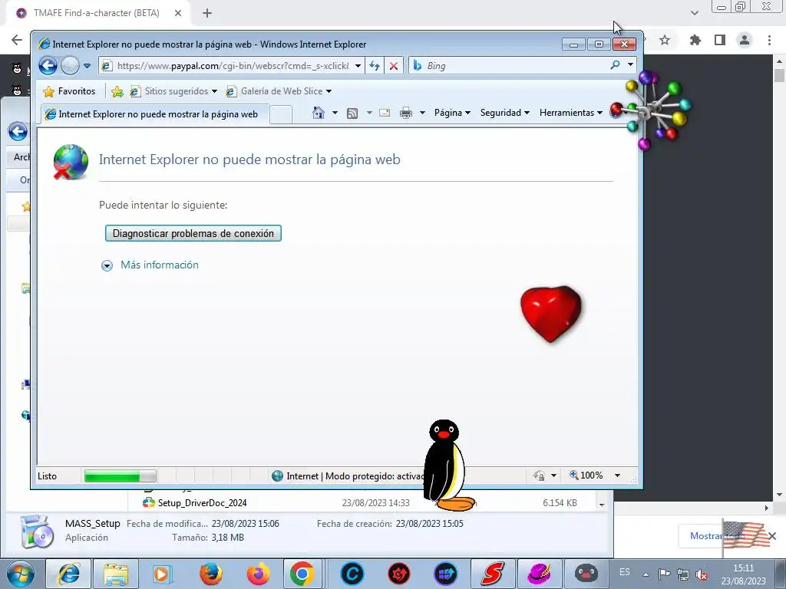Click the Más información link text

click(x=160, y=265)
